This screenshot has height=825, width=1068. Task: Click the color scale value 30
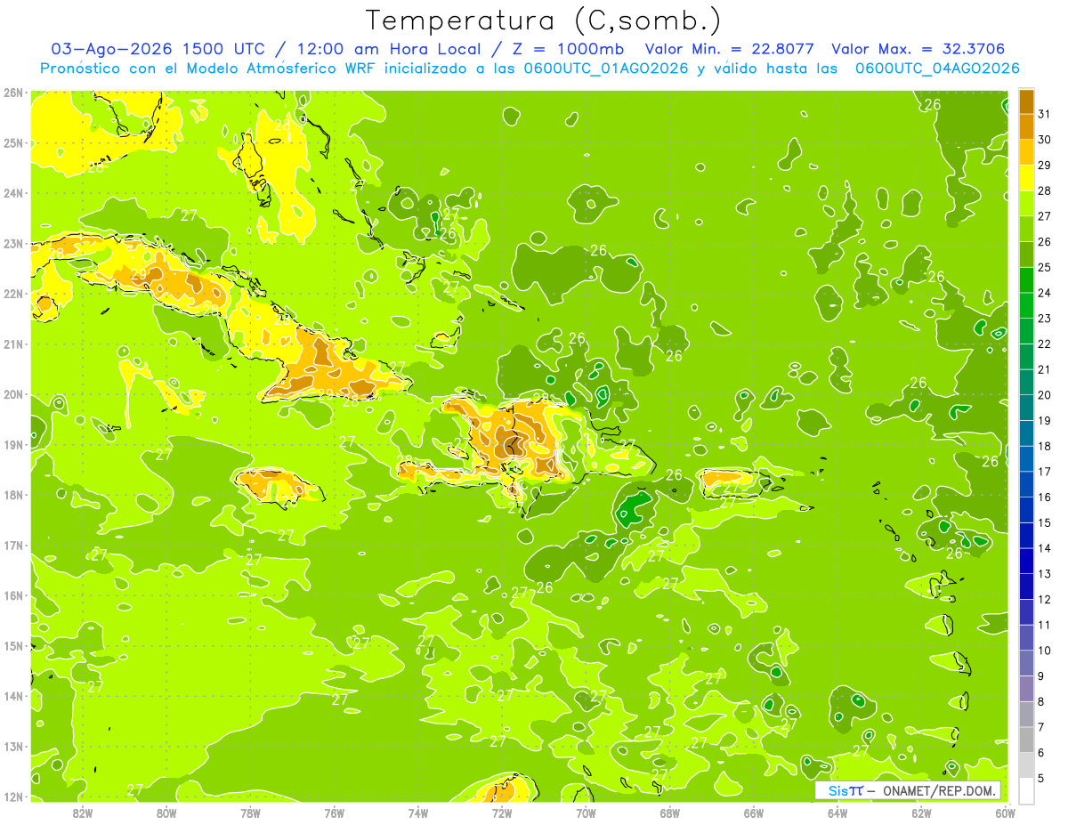1045,140
